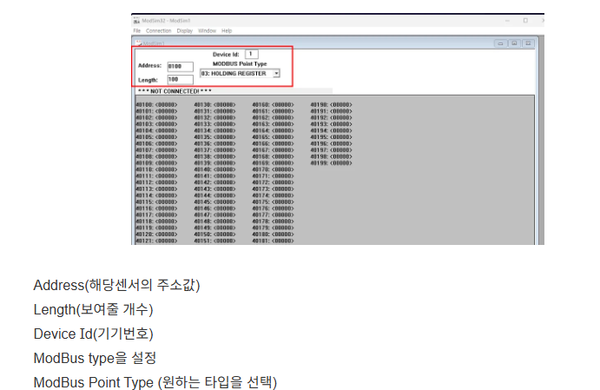The width and height of the screenshot is (600, 390).
Task: Select register 40190 value
Action: tap(341, 104)
